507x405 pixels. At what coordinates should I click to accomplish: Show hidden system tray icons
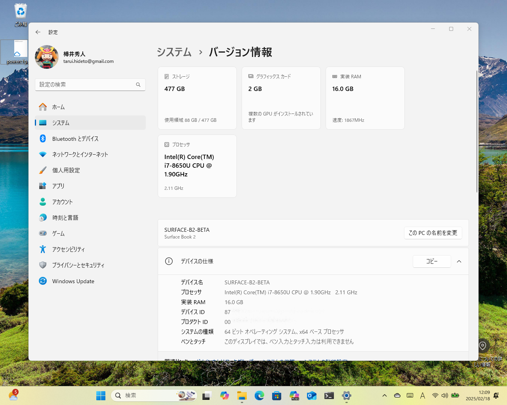(x=384, y=395)
